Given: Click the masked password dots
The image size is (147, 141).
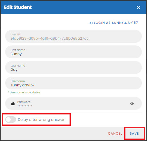Looking at the screenshot, I should 25,106.
